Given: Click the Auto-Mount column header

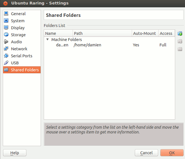Looking at the screenshot, I should pos(145,33).
